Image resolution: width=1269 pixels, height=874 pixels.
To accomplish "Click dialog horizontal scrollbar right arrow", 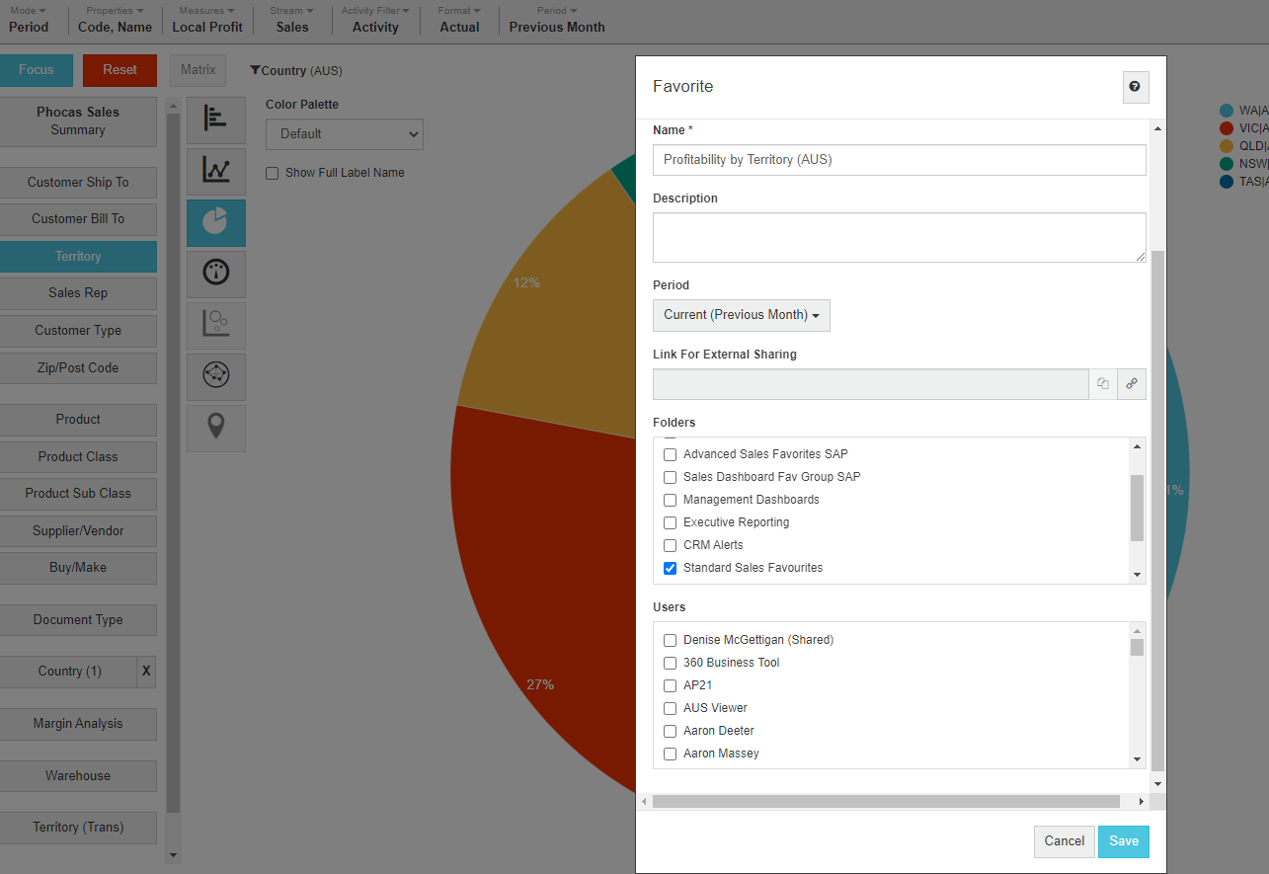I will click(x=1141, y=802).
